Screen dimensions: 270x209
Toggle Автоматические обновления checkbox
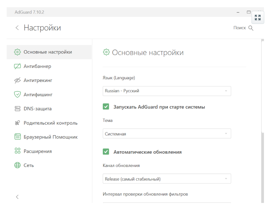(x=106, y=152)
